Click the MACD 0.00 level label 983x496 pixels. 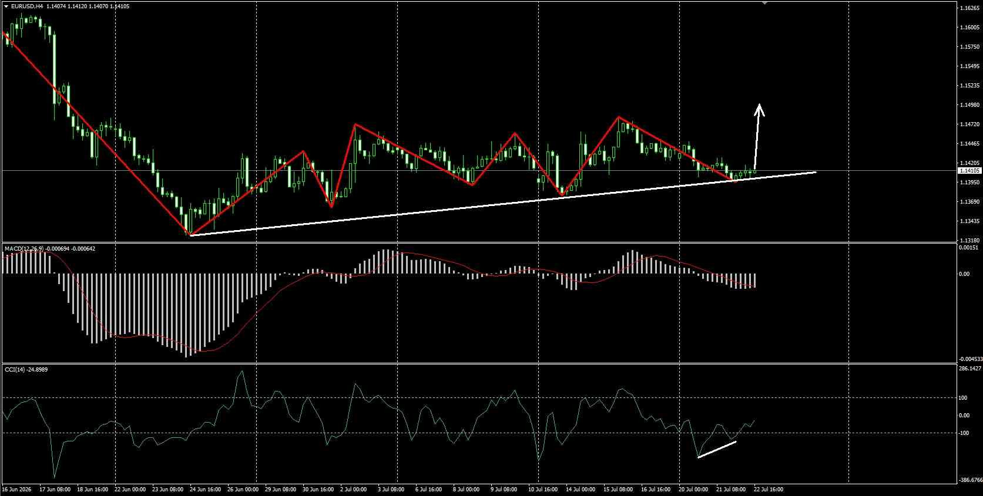964,274
